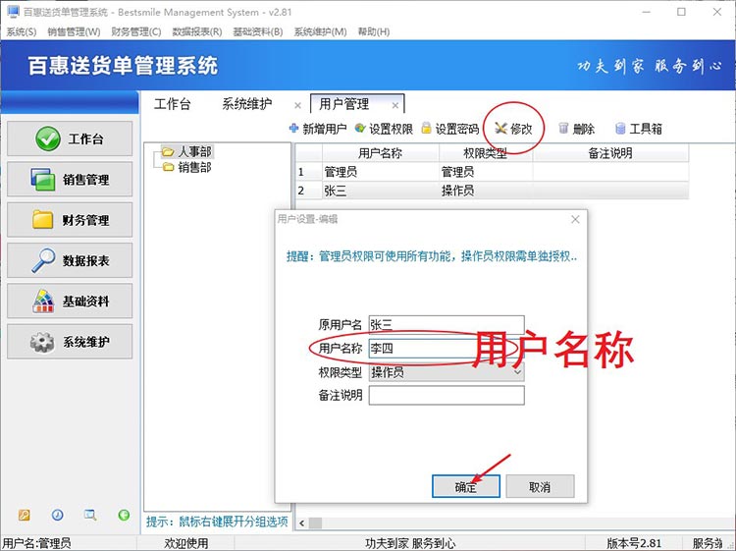Open 销售管理 sidebar button
736x551 pixels.
pos(70,179)
